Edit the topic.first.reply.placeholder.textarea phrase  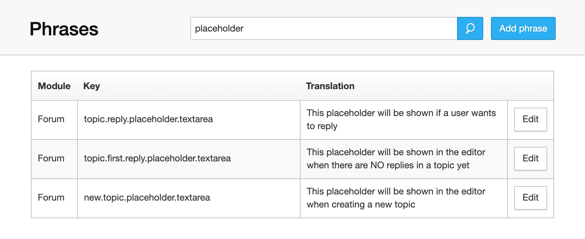tap(530, 159)
